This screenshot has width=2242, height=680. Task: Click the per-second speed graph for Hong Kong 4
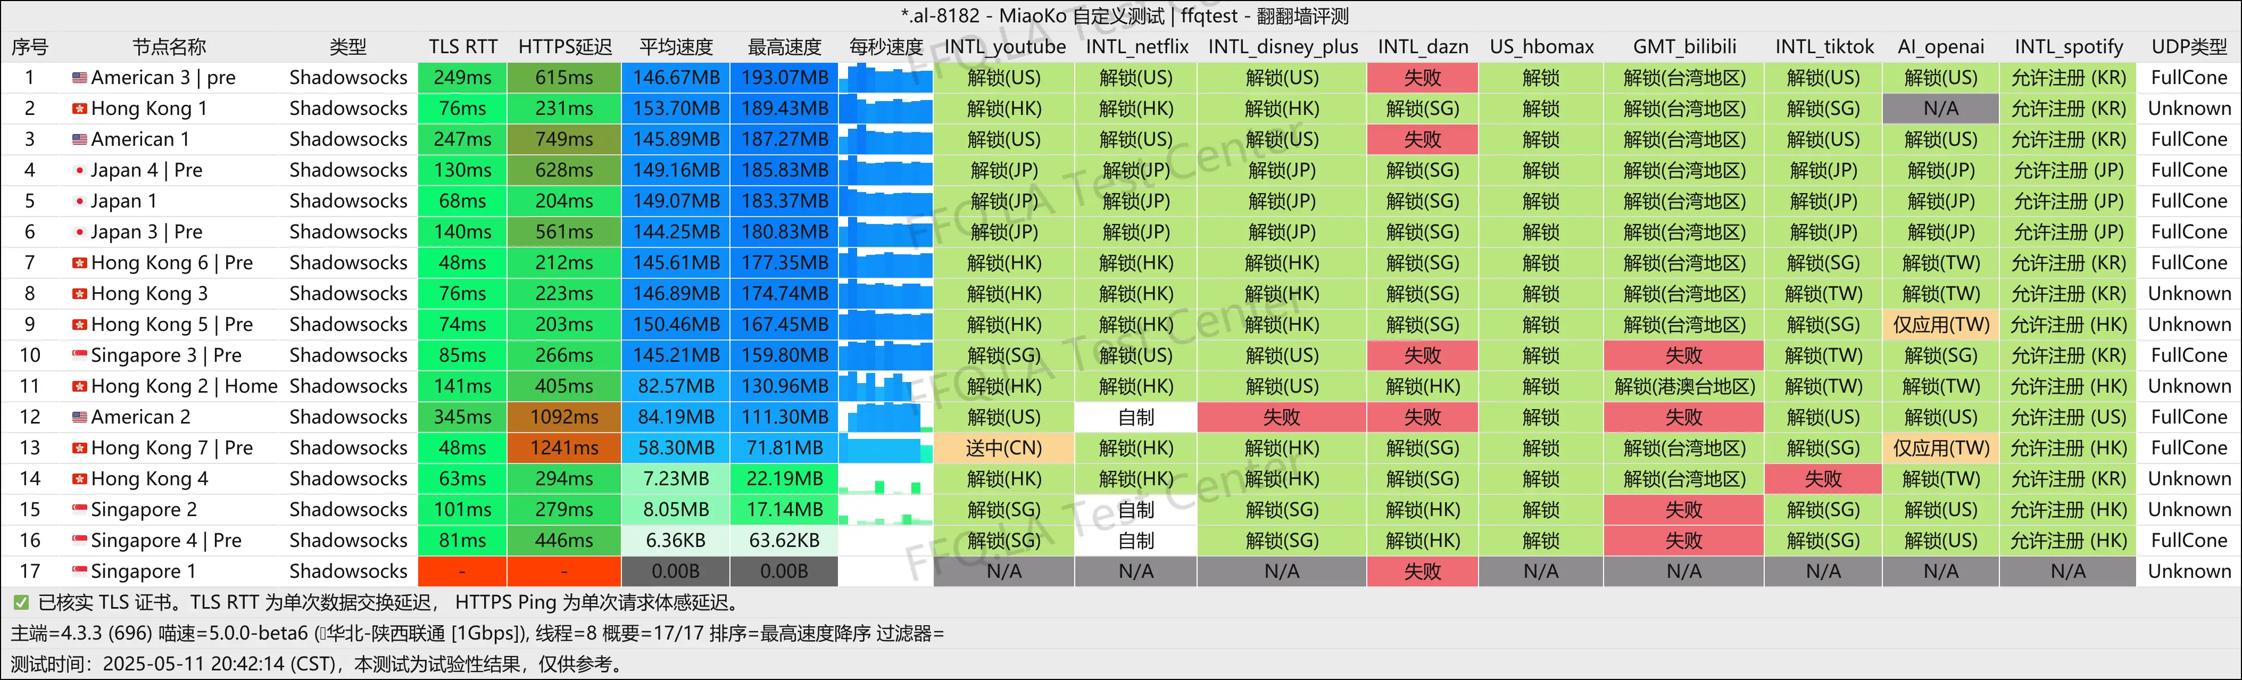tap(886, 479)
